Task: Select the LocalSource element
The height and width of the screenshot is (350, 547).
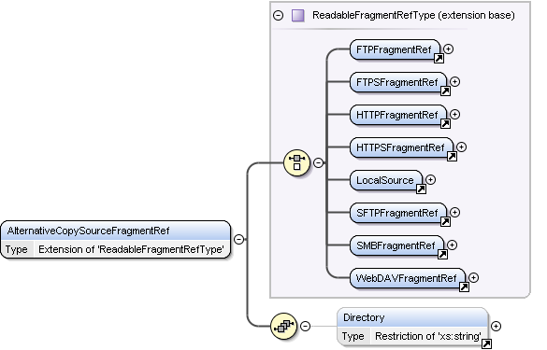Action: coord(385,180)
